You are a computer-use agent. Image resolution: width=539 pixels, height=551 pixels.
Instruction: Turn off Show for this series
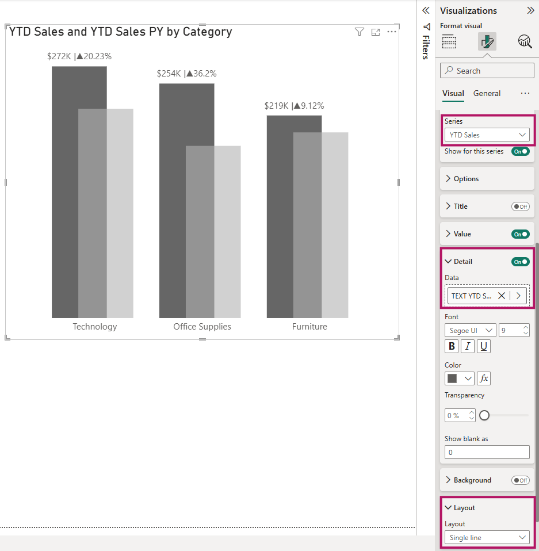521,151
